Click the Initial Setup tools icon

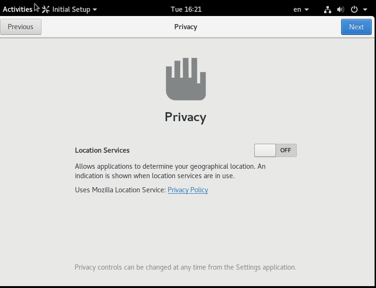(x=46, y=9)
